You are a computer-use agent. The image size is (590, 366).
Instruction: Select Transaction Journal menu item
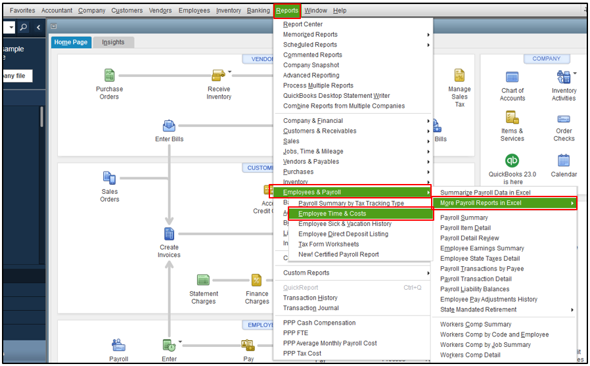coord(311,308)
